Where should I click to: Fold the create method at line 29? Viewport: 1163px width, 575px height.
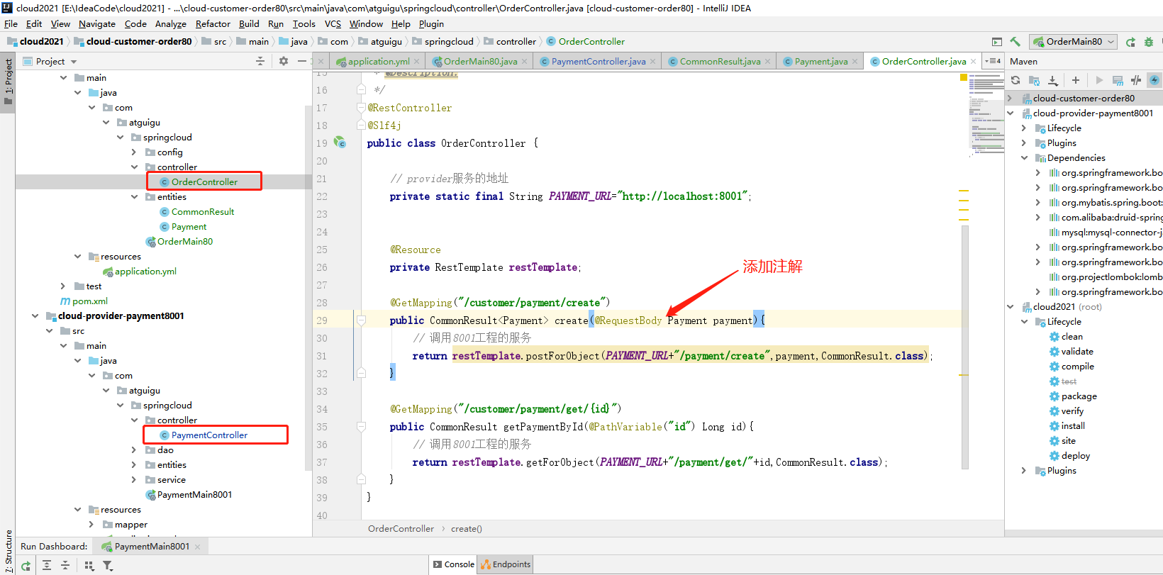coord(361,320)
